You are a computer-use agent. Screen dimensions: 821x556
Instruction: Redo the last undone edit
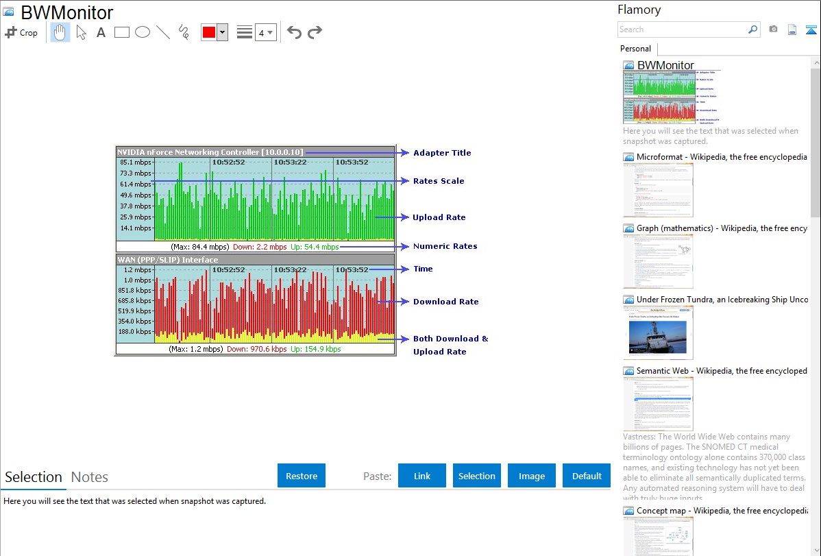315,32
